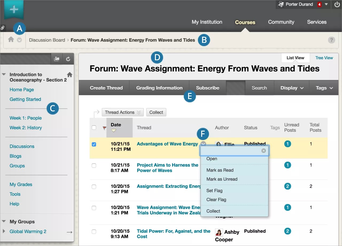Image resolution: width=342 pixels, height=246 pixels.
Task: Toggle the select-all checkbox in table header
Action: [x=94, y=128]
